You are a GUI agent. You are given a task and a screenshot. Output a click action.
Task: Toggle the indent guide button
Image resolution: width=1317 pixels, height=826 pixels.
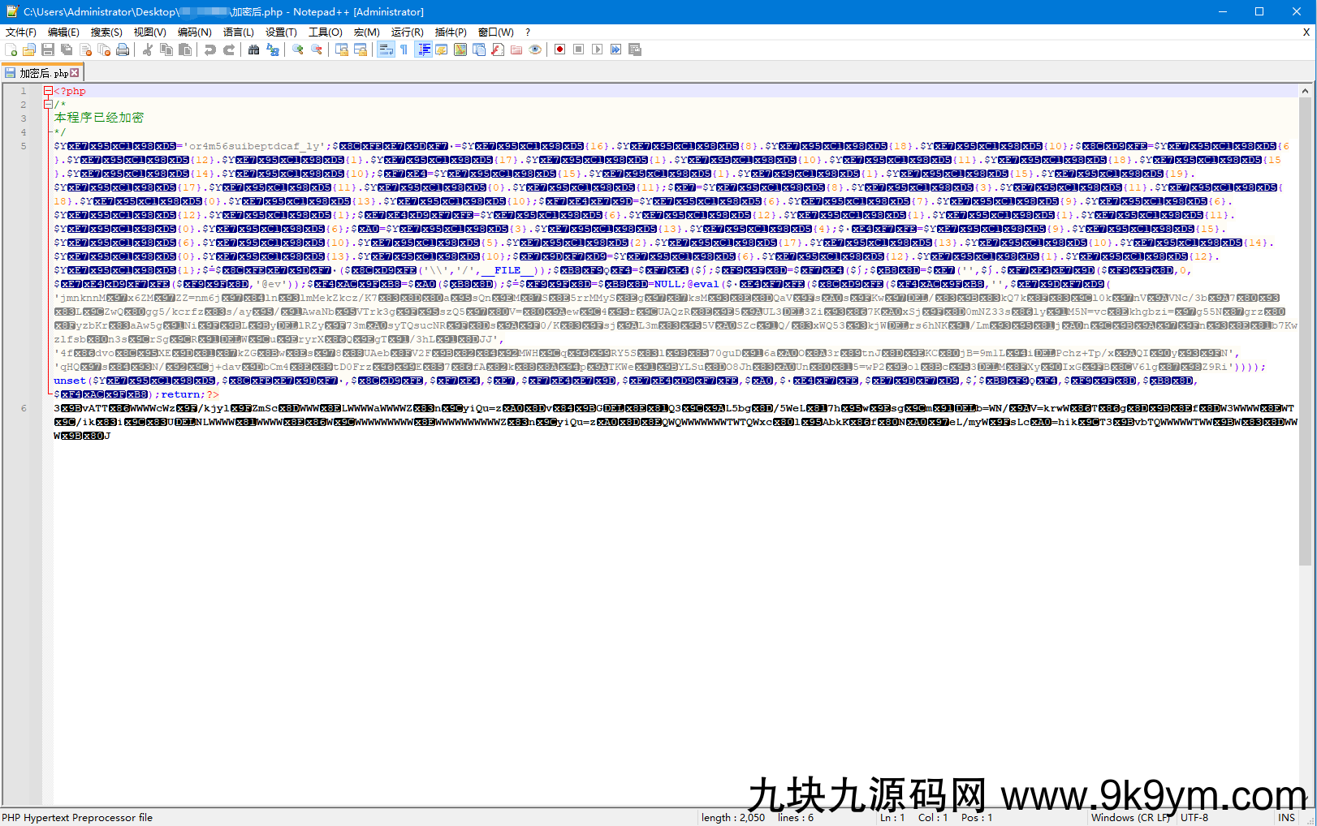(x=423, y=50)
